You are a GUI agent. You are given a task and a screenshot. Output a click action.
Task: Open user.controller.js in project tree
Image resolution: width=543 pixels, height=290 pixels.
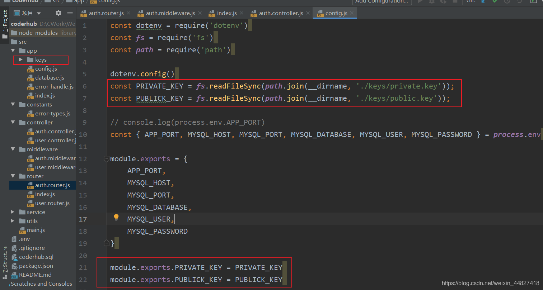(55, 140)
